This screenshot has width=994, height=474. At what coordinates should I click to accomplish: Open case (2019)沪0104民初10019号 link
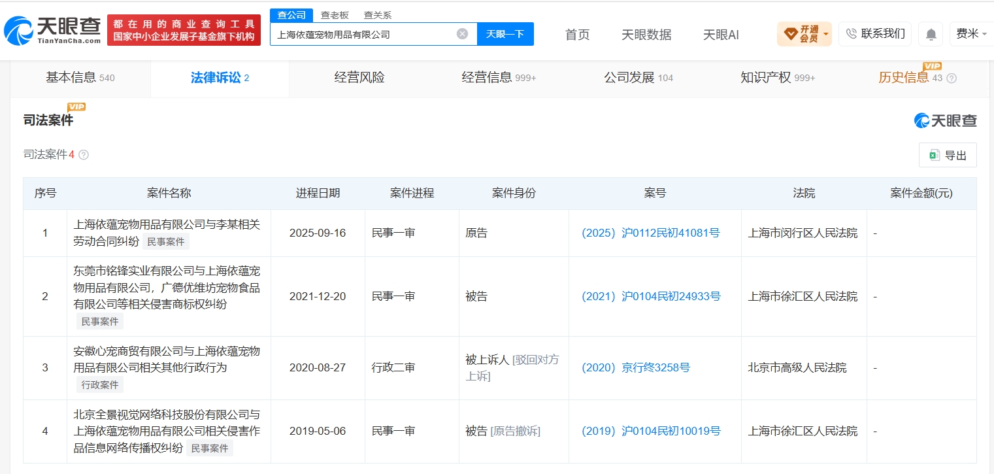[x=652, y=431]
